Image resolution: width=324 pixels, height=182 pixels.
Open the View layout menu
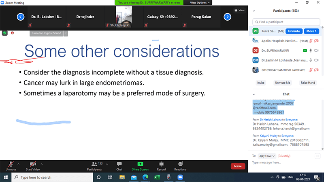239,10
